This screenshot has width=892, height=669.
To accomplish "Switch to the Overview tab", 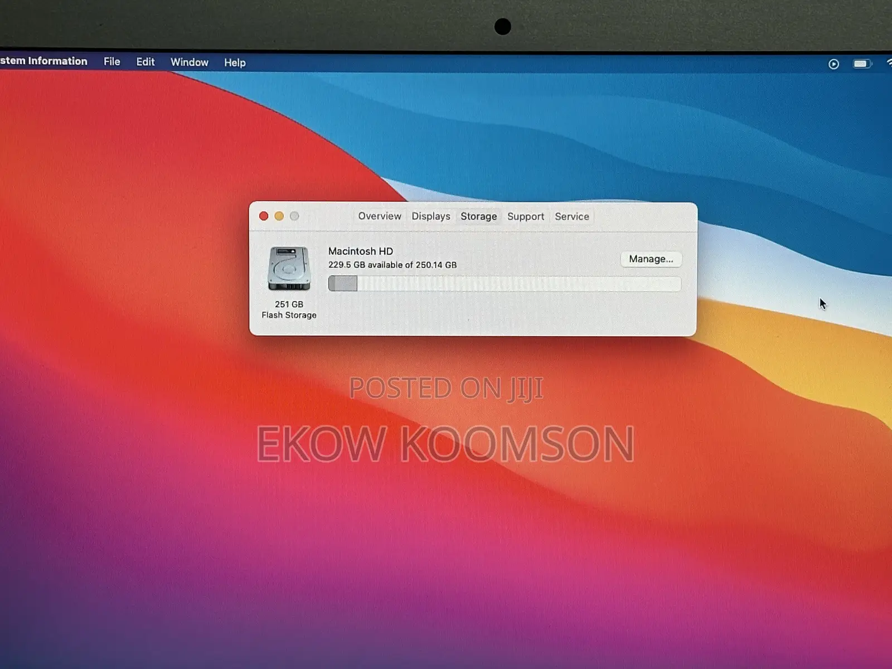I will 380,216.
